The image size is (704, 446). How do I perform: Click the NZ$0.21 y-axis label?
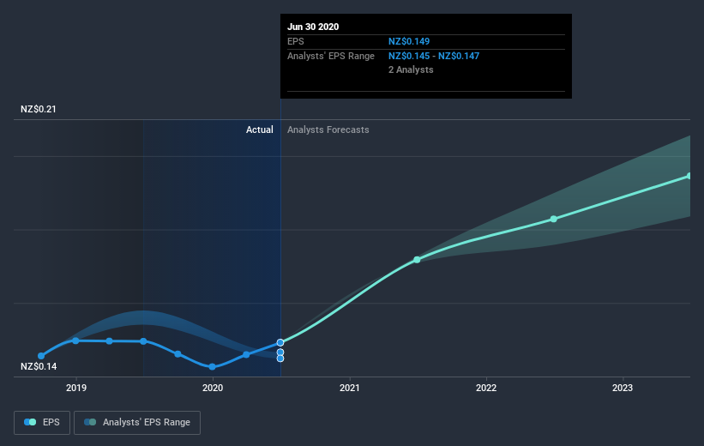coord(39,109)
